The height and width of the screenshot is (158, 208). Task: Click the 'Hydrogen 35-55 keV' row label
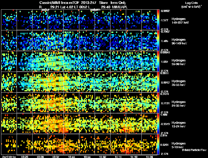(x=179, y=83)
